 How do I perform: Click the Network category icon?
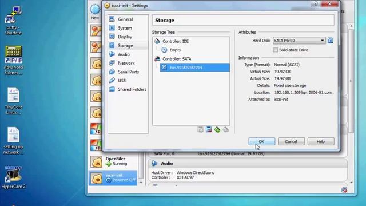click(x=112, y=63)
